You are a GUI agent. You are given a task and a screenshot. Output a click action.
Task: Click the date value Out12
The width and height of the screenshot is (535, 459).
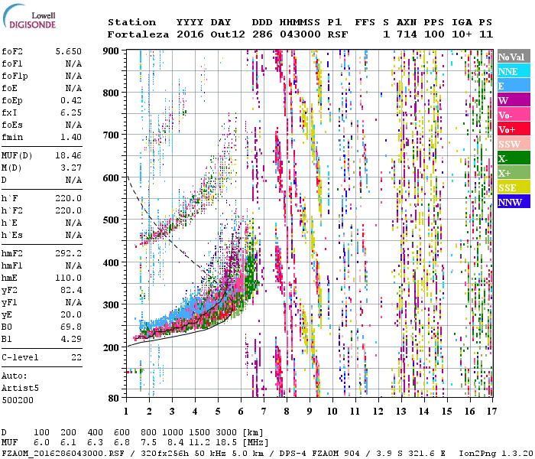click(228, 34)
